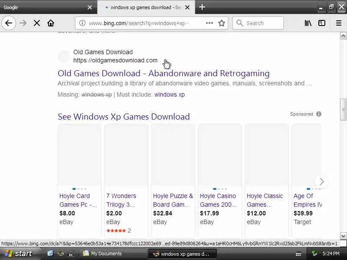Open Hoyle Casino Games listing

[218, 200]
